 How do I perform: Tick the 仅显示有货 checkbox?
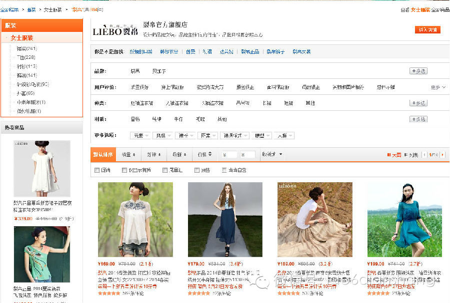pos(124,170)
